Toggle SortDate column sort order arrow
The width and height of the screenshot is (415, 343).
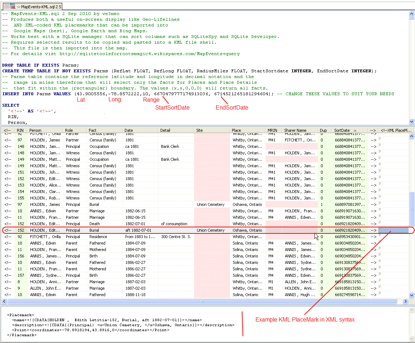pyautogui.click(x=355, y=130)
